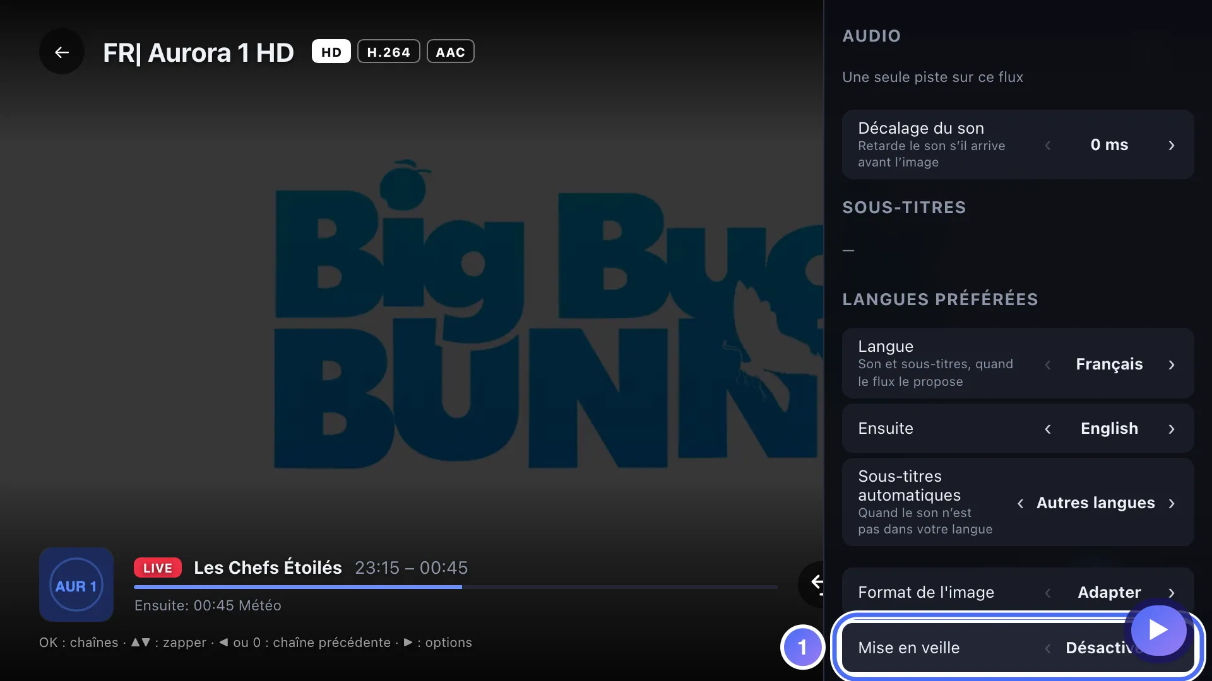Click the 0 ms delay value
Image resolution: width=1212 pixels, height=681 pixels.
(x=1109, y=144)
